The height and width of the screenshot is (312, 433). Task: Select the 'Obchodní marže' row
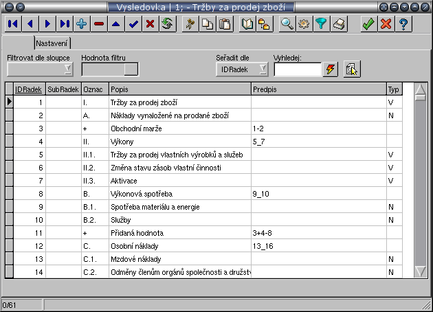pyautogui.click(x=179, y=129)
